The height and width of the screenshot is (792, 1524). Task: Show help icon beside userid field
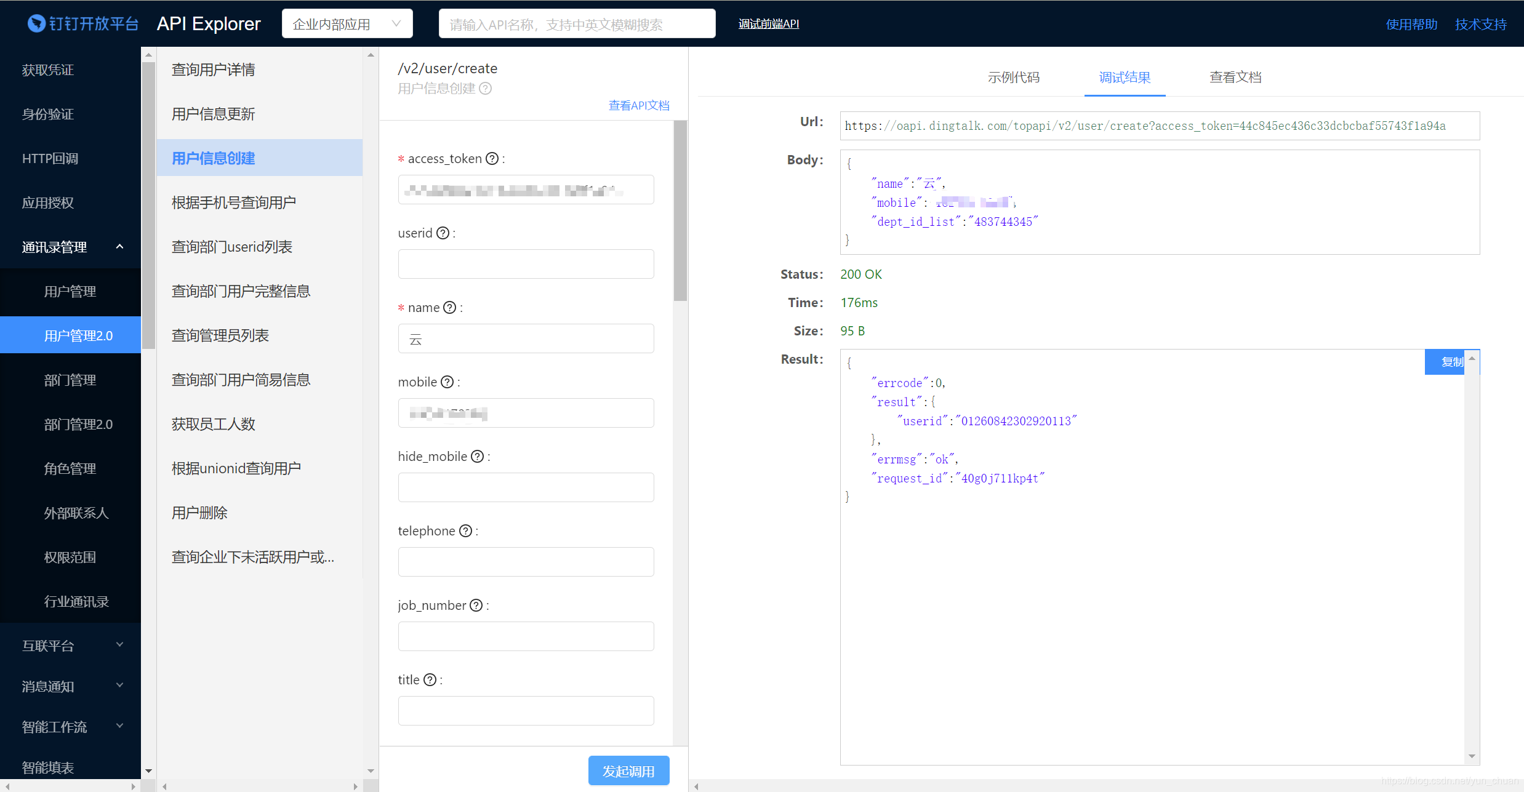pyautogui.click(x=443, y=233)
